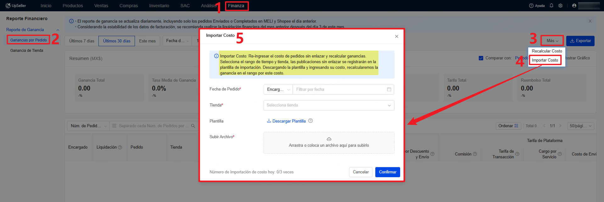Click the Cargo por Servicio help icon
Image resolution: width=604 pixels, height=202 pixels.
560,154
